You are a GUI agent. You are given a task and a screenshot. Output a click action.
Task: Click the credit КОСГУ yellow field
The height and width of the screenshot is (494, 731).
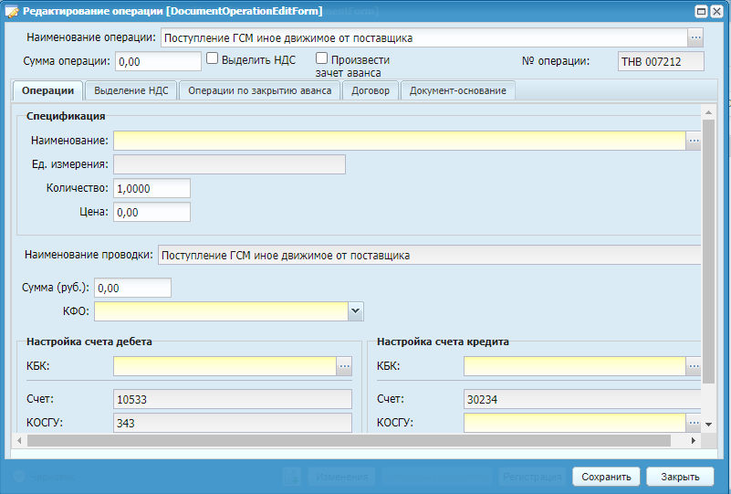574,423
